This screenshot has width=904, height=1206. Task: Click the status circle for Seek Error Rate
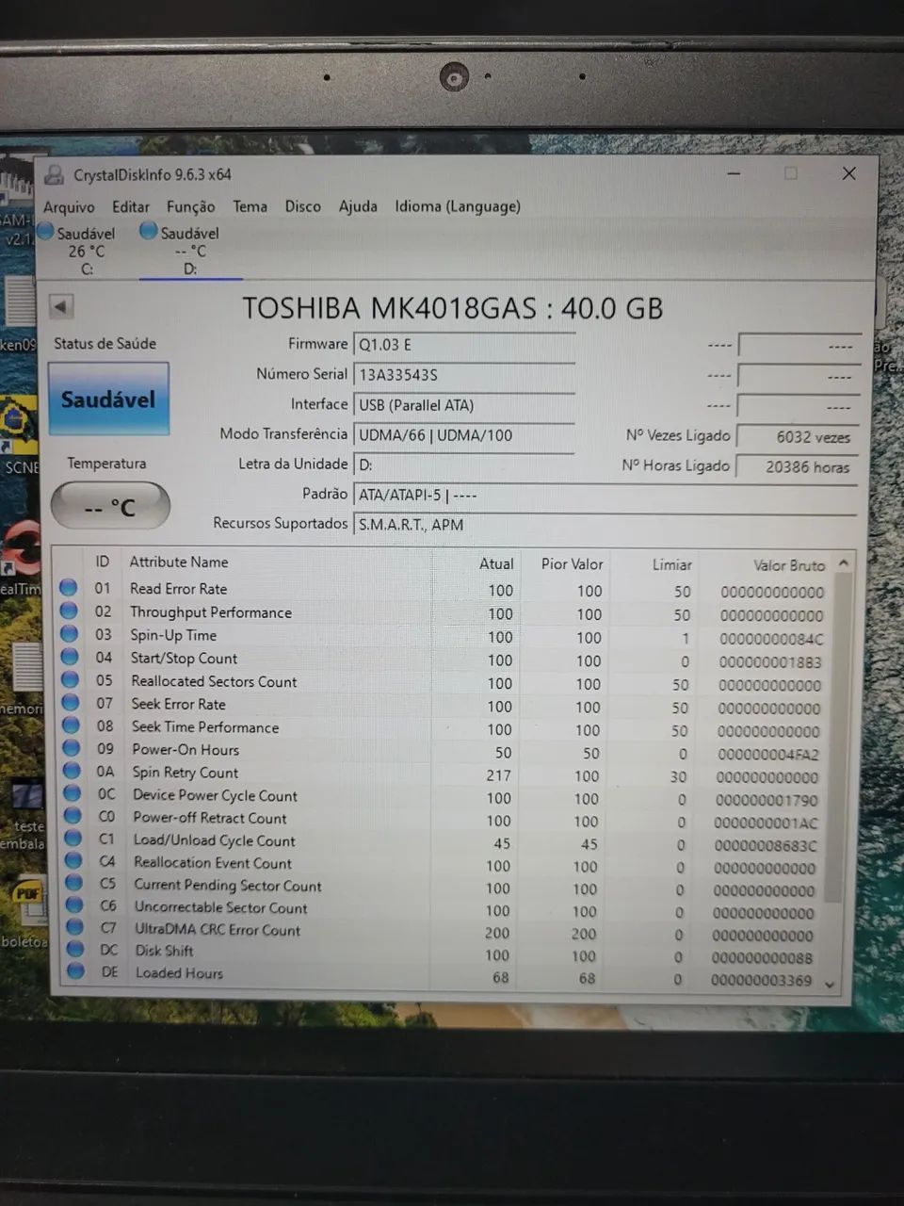[x=71, y=702]
